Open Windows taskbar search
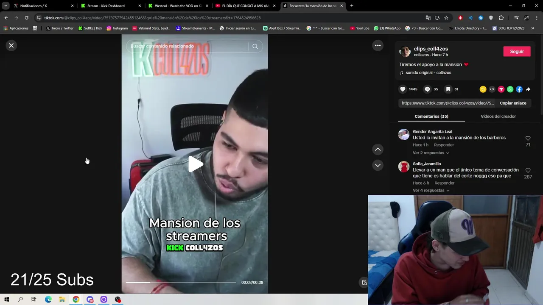 [x=20, y=299]
